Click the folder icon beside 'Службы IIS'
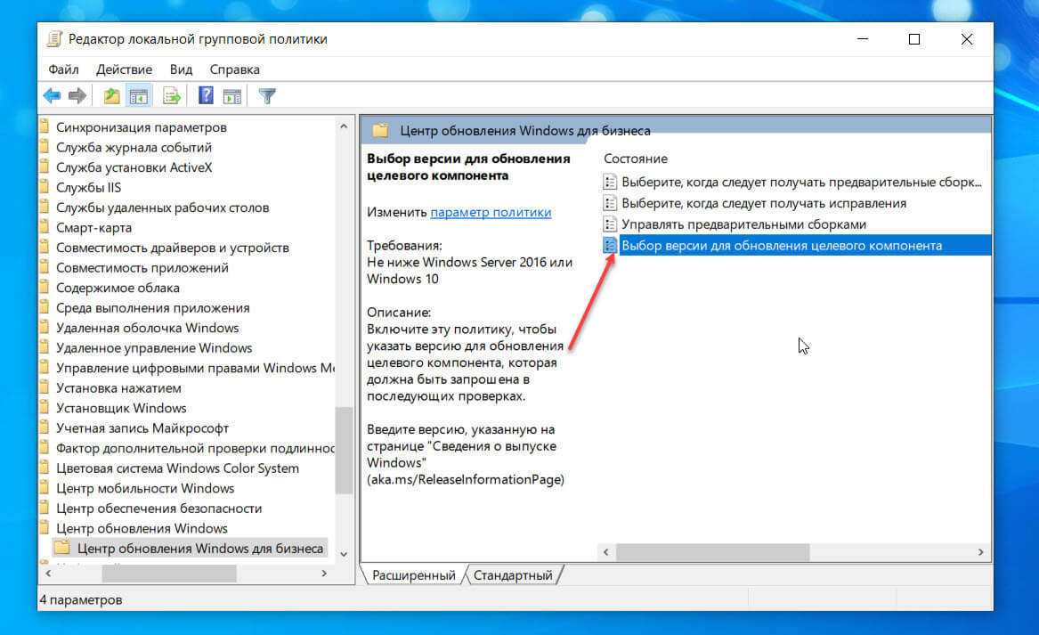 point(45,187)
